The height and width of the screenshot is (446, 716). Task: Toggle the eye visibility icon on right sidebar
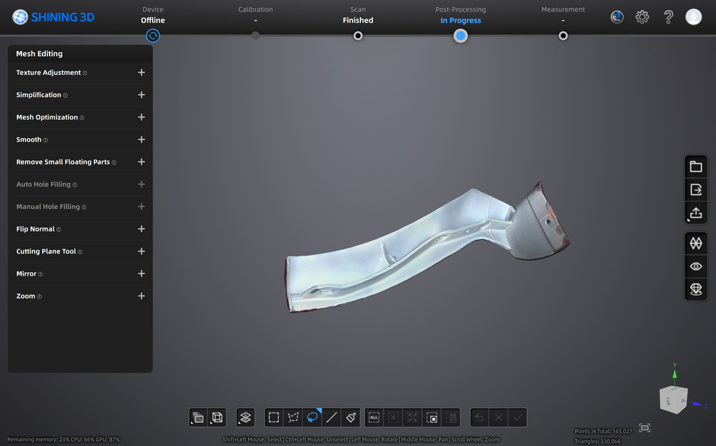696,267
